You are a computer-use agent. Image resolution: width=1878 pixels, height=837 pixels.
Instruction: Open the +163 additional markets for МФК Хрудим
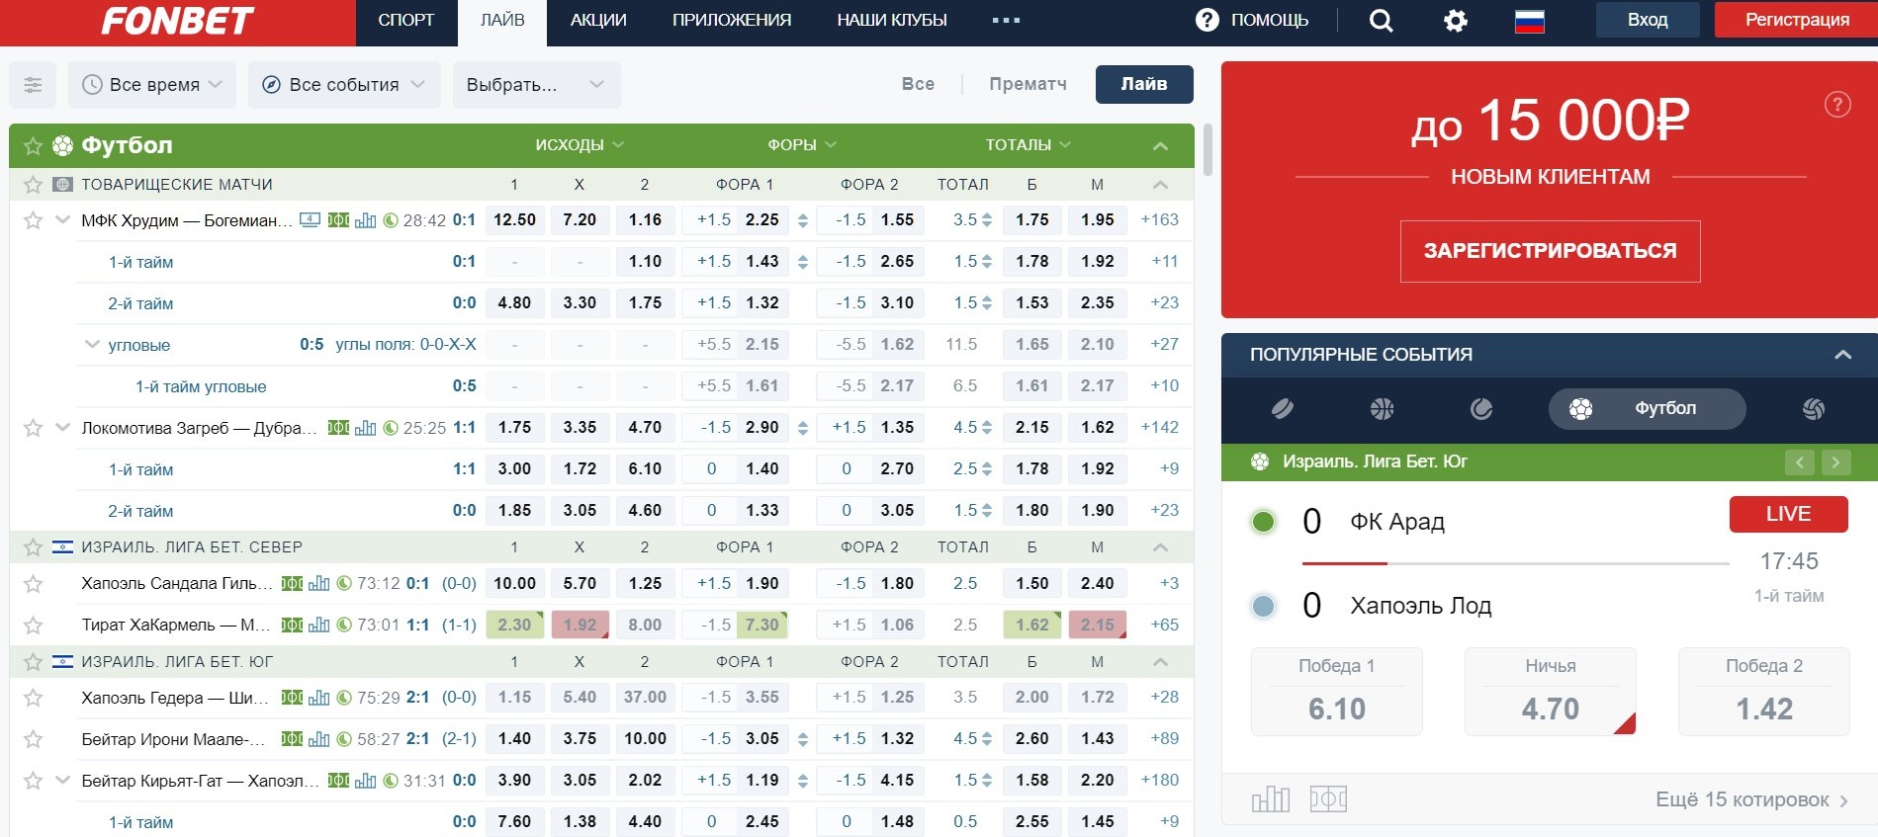tap(1159, 219)
